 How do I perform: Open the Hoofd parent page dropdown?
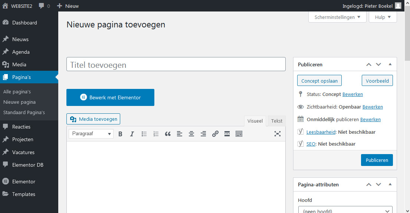point(345,210)
